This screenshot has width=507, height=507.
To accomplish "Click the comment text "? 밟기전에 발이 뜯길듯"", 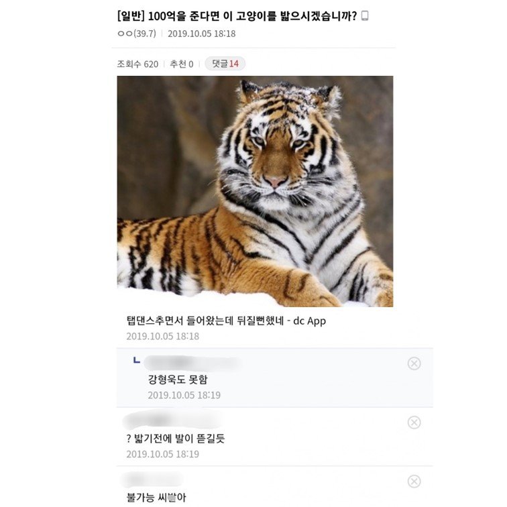I will pos(175,439).
